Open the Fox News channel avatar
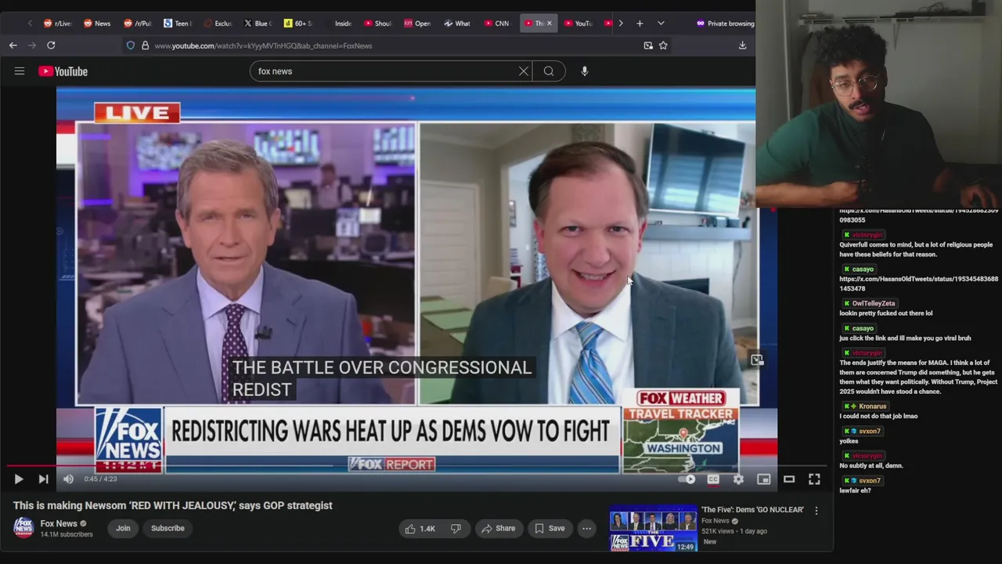The width and height of the screenshot is (1002, 564). click(23, 528)
